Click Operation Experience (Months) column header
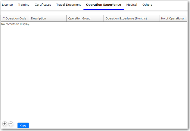The width and height of the screenshot is (190, 131). 126,18
